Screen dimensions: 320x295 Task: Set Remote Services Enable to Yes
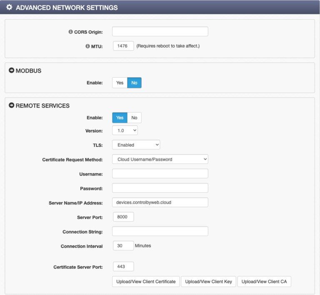(120, 118)
